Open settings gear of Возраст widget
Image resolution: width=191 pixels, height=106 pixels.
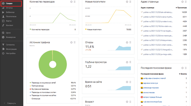tap(127, 102)
